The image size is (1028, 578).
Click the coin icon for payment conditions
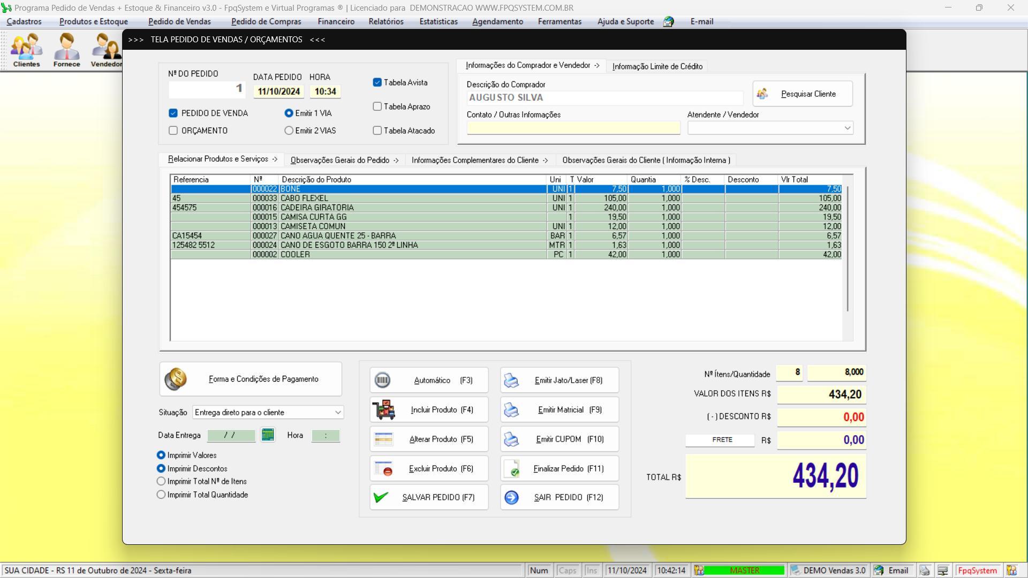point(176,379)
